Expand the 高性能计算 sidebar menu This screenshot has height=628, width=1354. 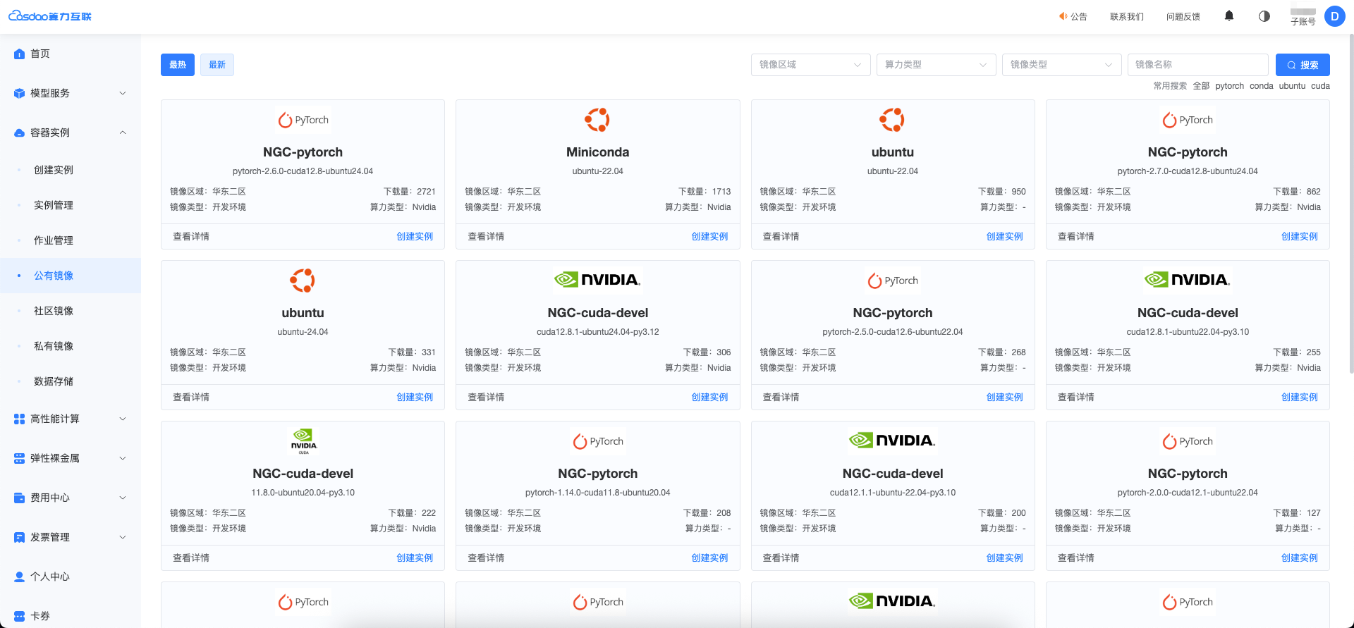[71, 419]
